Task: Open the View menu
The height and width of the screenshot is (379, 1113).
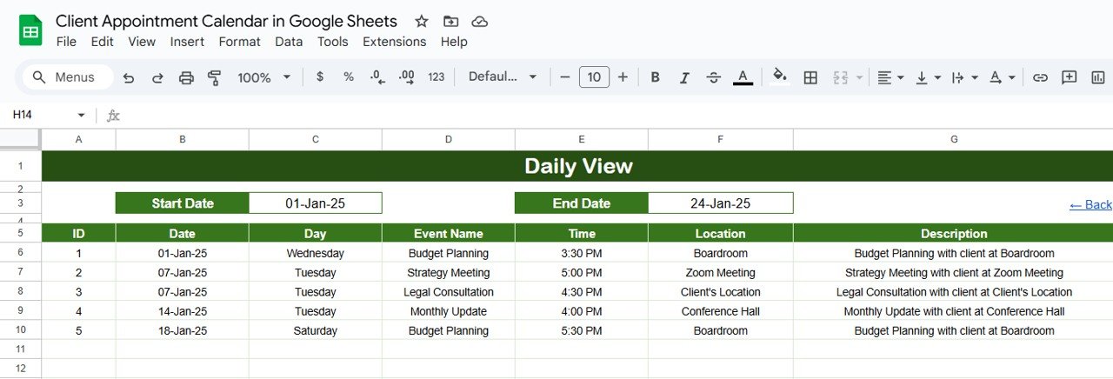Action: point(142,42)
